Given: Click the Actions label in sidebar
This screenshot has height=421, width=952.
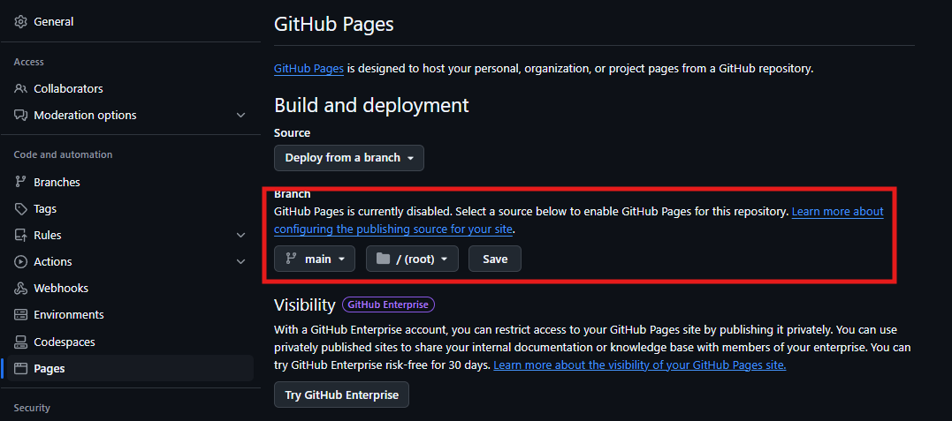Looking at the screenshot, I should 53,262.
